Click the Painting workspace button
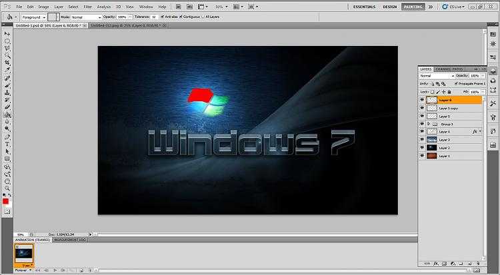This screenshot has height=275, width=500. pos(413,7)
